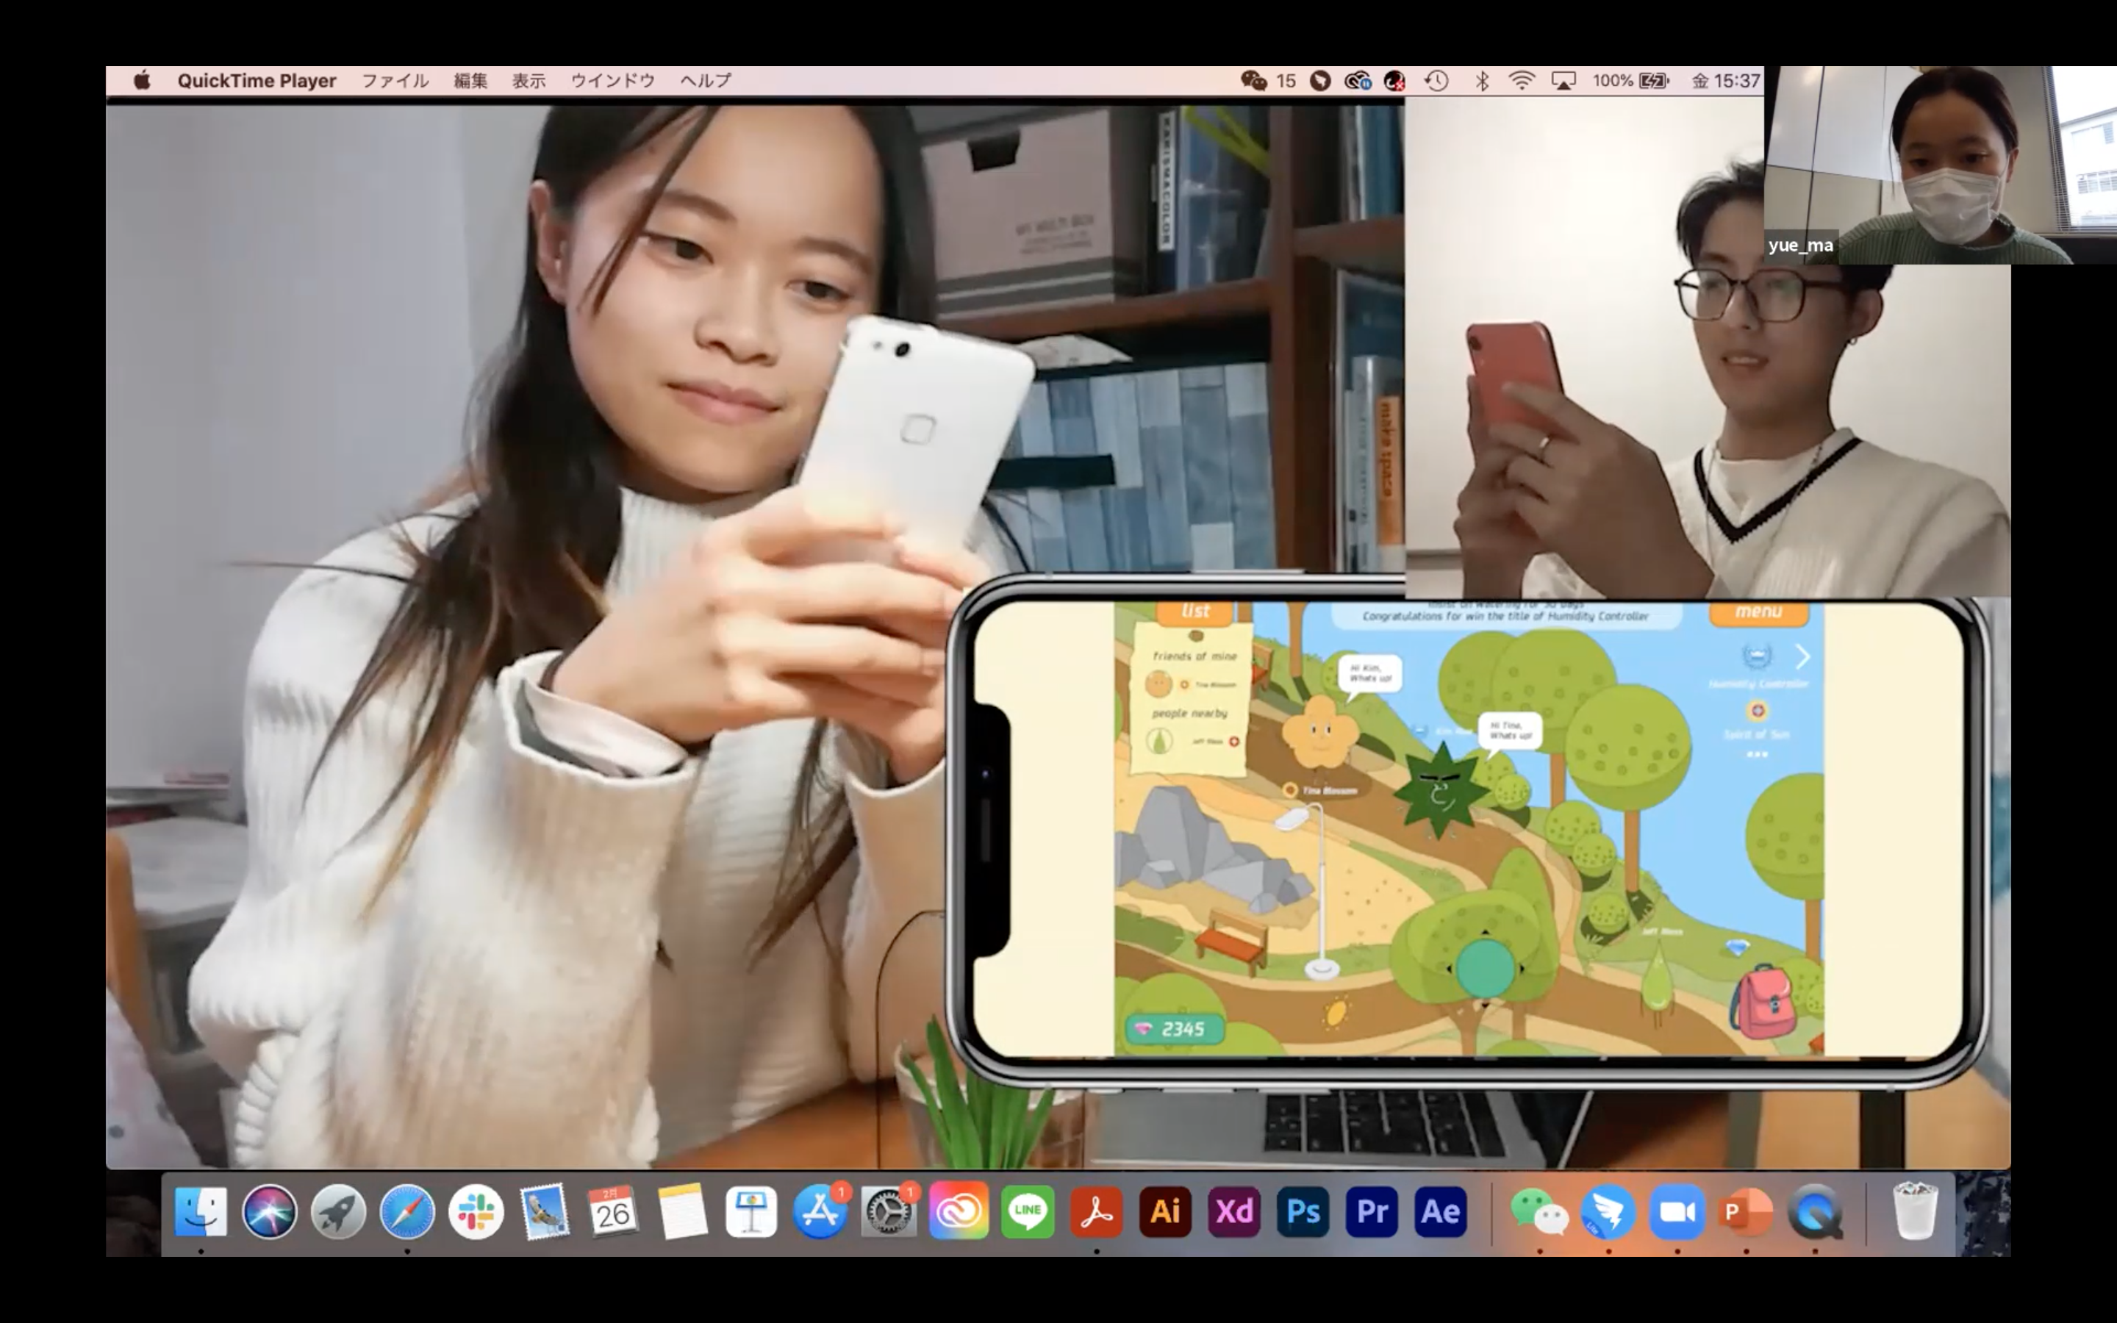Open Calendar showing 26 in the Dock
Viewport: 2117px width, 1323px height.
pyautogui.click(x=613, y=1211)
